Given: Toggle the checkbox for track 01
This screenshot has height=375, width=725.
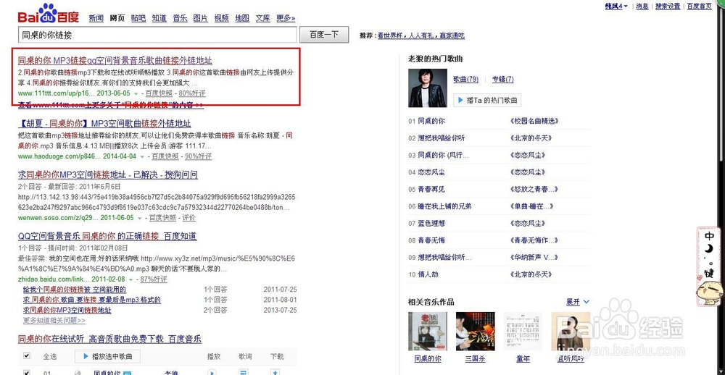Looking at the screenshot, I should [x=27, y=372].
